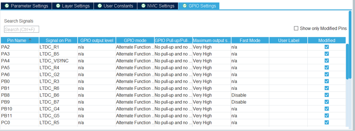Switch to the Parameter Settings tab

pos(26,6)
